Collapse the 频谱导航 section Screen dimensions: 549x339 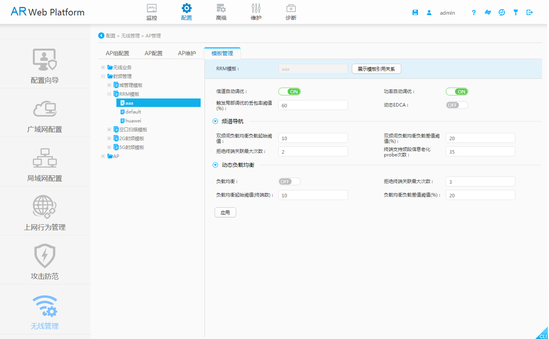[215, 121]
